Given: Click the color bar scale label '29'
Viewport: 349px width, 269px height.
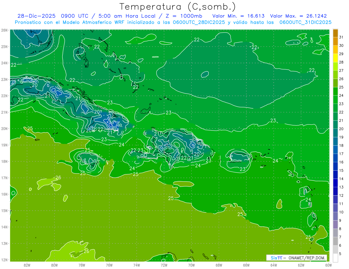Looking at the screenshot, I should click(x=341, y=54).
